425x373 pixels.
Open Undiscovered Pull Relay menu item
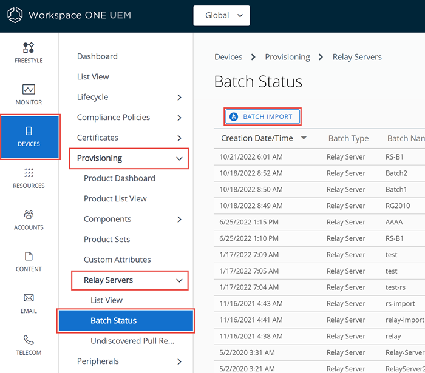tap(132, 340)
